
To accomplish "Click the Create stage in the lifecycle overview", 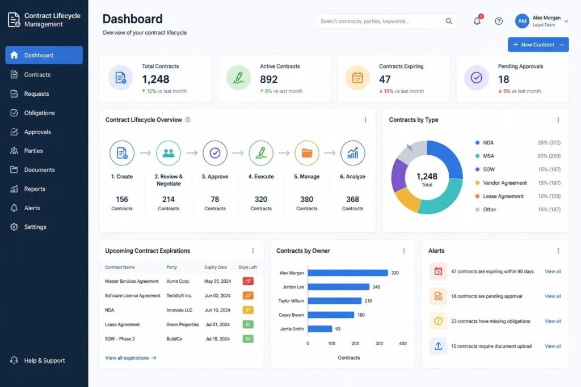I will tap(121, 153).
